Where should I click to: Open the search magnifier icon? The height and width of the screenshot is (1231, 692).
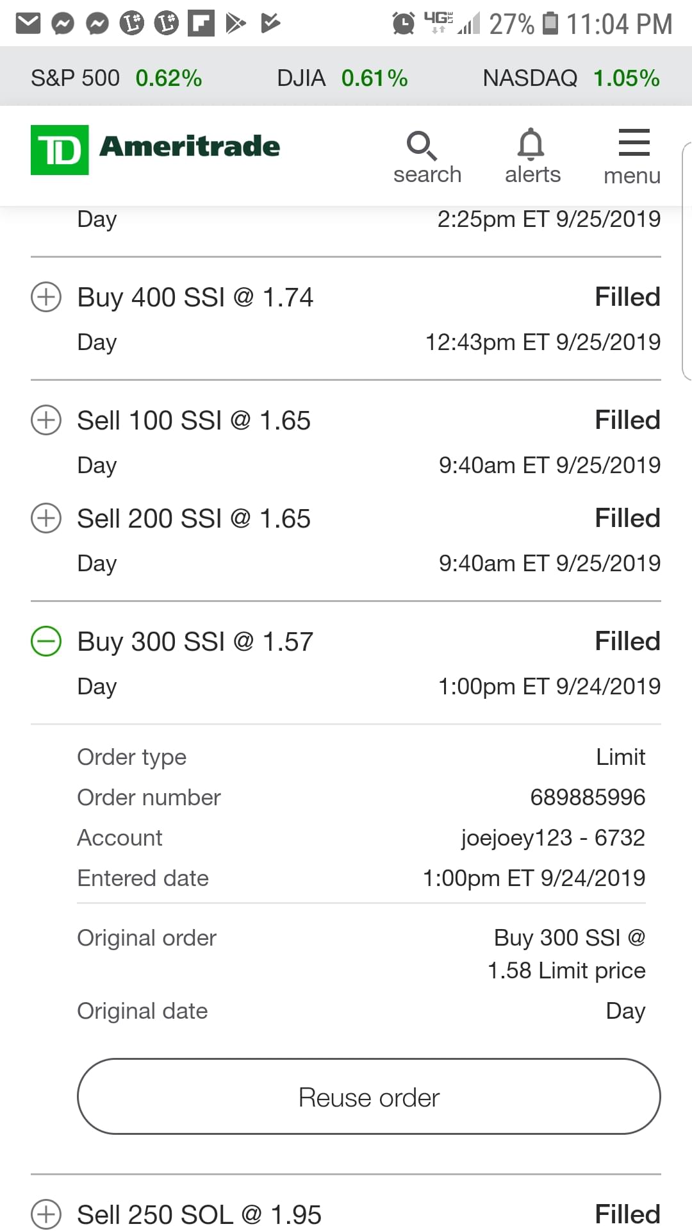tap(422, 146)
